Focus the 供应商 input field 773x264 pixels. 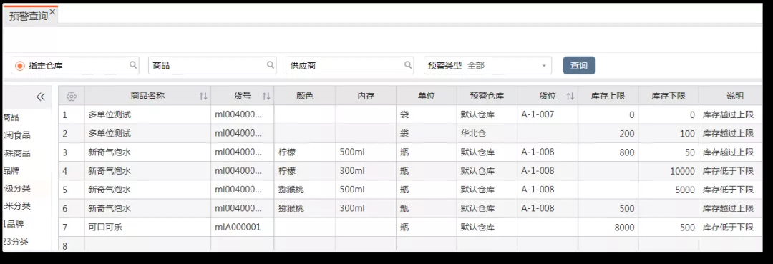tap(349, 66)
